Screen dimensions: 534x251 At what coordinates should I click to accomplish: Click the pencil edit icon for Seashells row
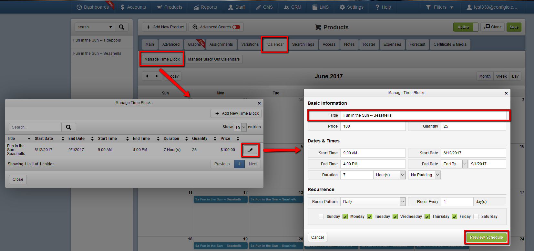250,150
